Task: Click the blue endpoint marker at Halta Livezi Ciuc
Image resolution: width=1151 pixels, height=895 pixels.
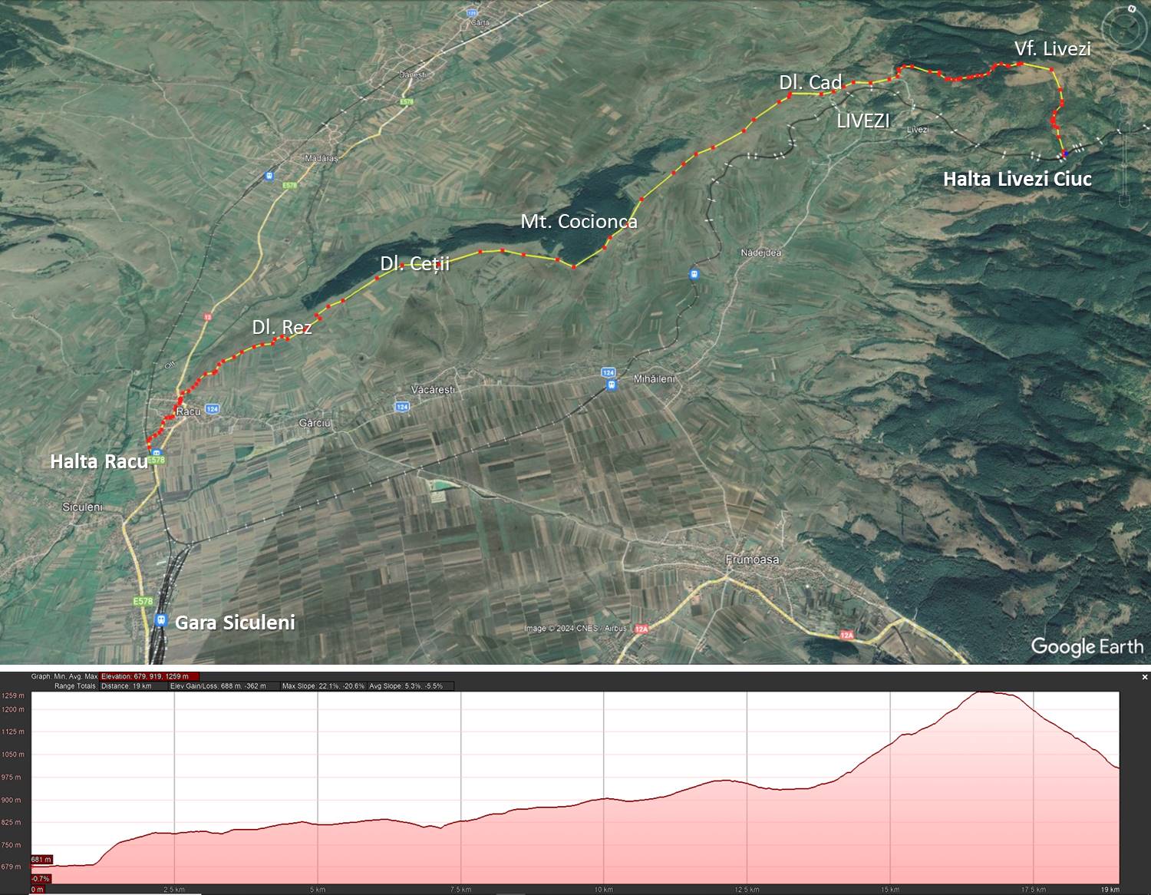Action: (x=1065, y=154)
